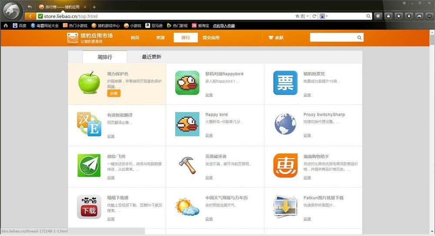The image size is (435, 236).
Task: Click the gamepad toolbar button
Action: point(419,17)
